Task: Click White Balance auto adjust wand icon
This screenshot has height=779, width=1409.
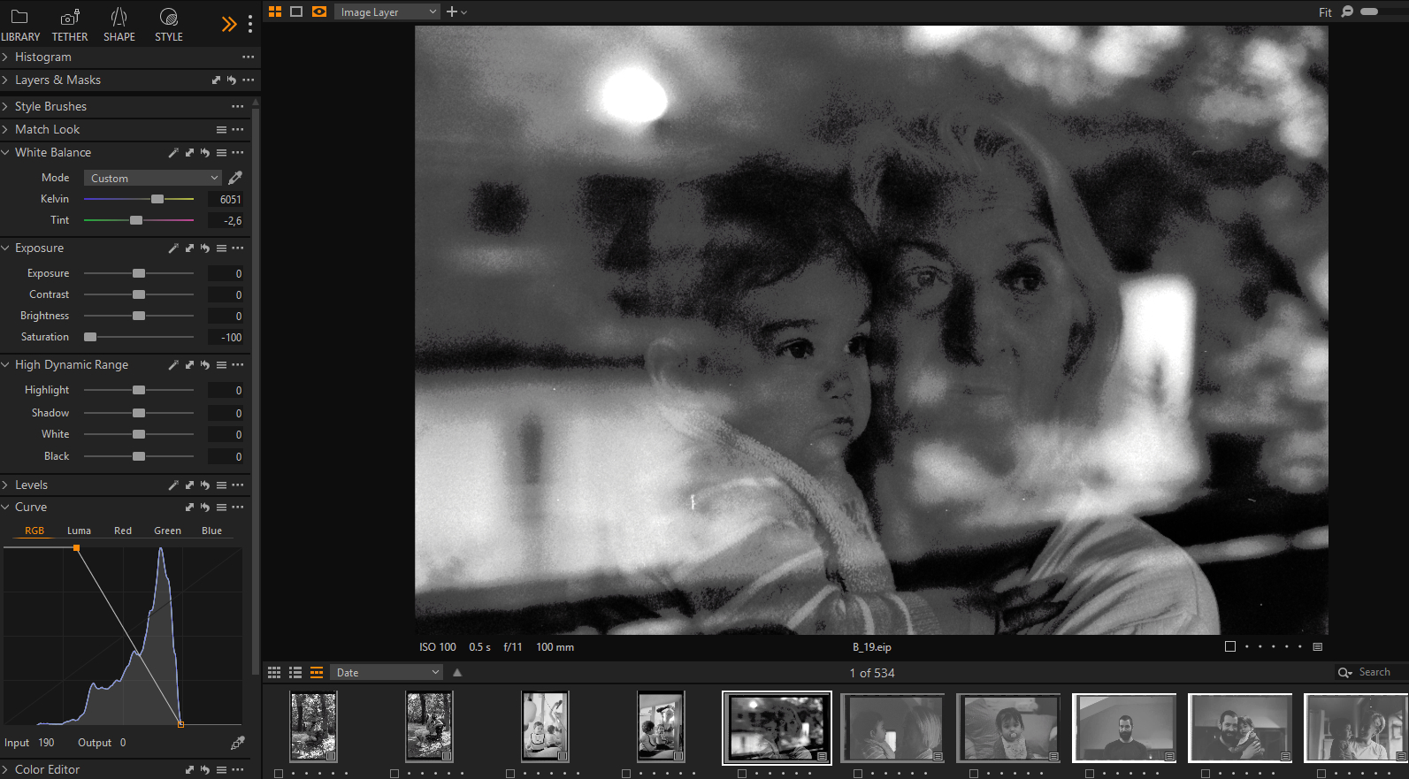Action: pyautogui.click(x=173, y=153)
